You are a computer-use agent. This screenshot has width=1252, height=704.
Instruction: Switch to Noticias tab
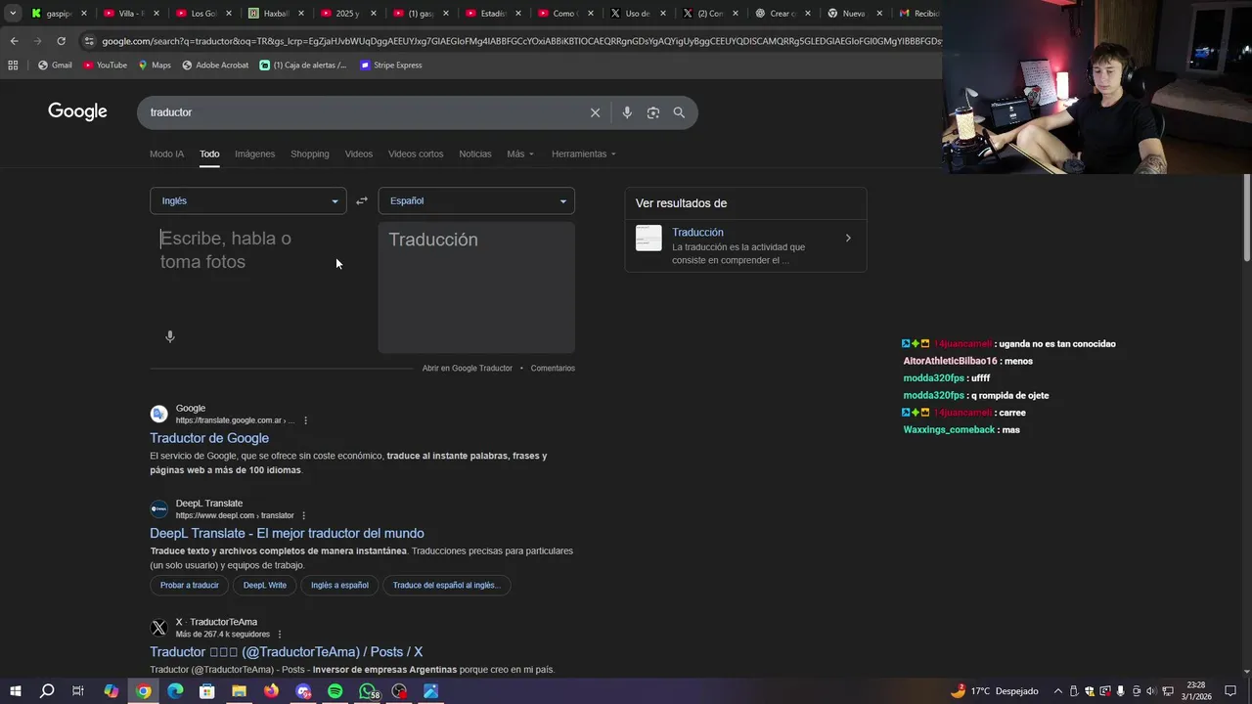click(475, 154)
